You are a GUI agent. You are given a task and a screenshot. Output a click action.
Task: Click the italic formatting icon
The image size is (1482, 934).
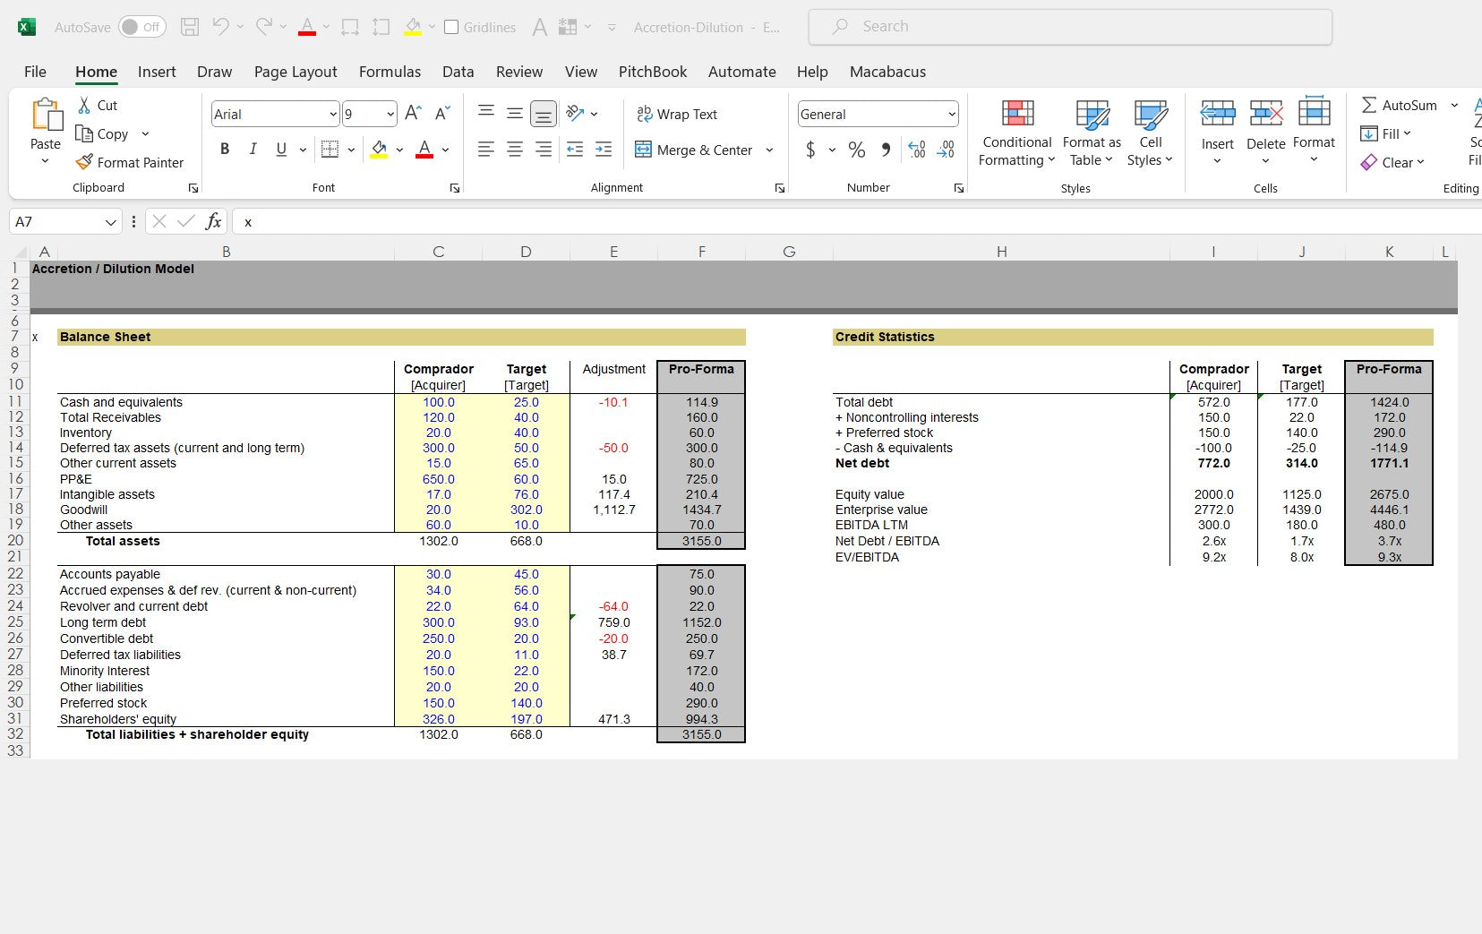[x=253, y=150]
